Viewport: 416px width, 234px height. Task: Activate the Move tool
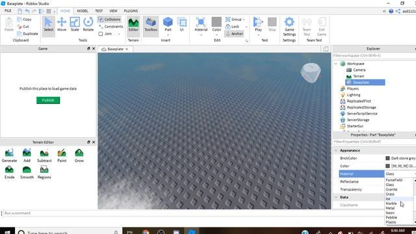62,25
